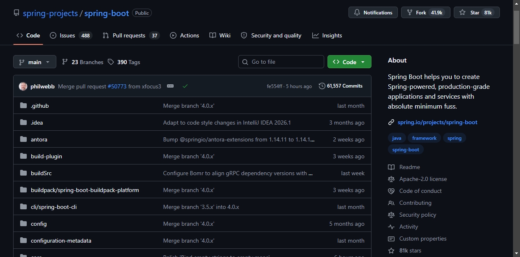Click the link icon beside spring.io/projects/spring-boot
520x257 pixels.
click(x=391, y=122)
